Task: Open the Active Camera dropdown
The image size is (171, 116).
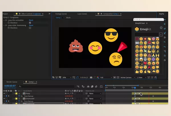Action: (128, 77)
